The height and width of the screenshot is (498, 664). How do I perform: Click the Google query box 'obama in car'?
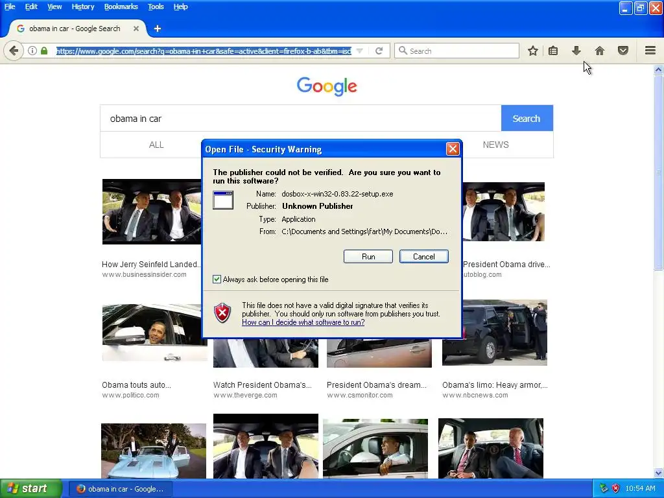(x=301, y=118)
